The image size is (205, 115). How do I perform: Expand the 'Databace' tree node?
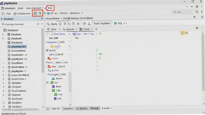(3, 35)
